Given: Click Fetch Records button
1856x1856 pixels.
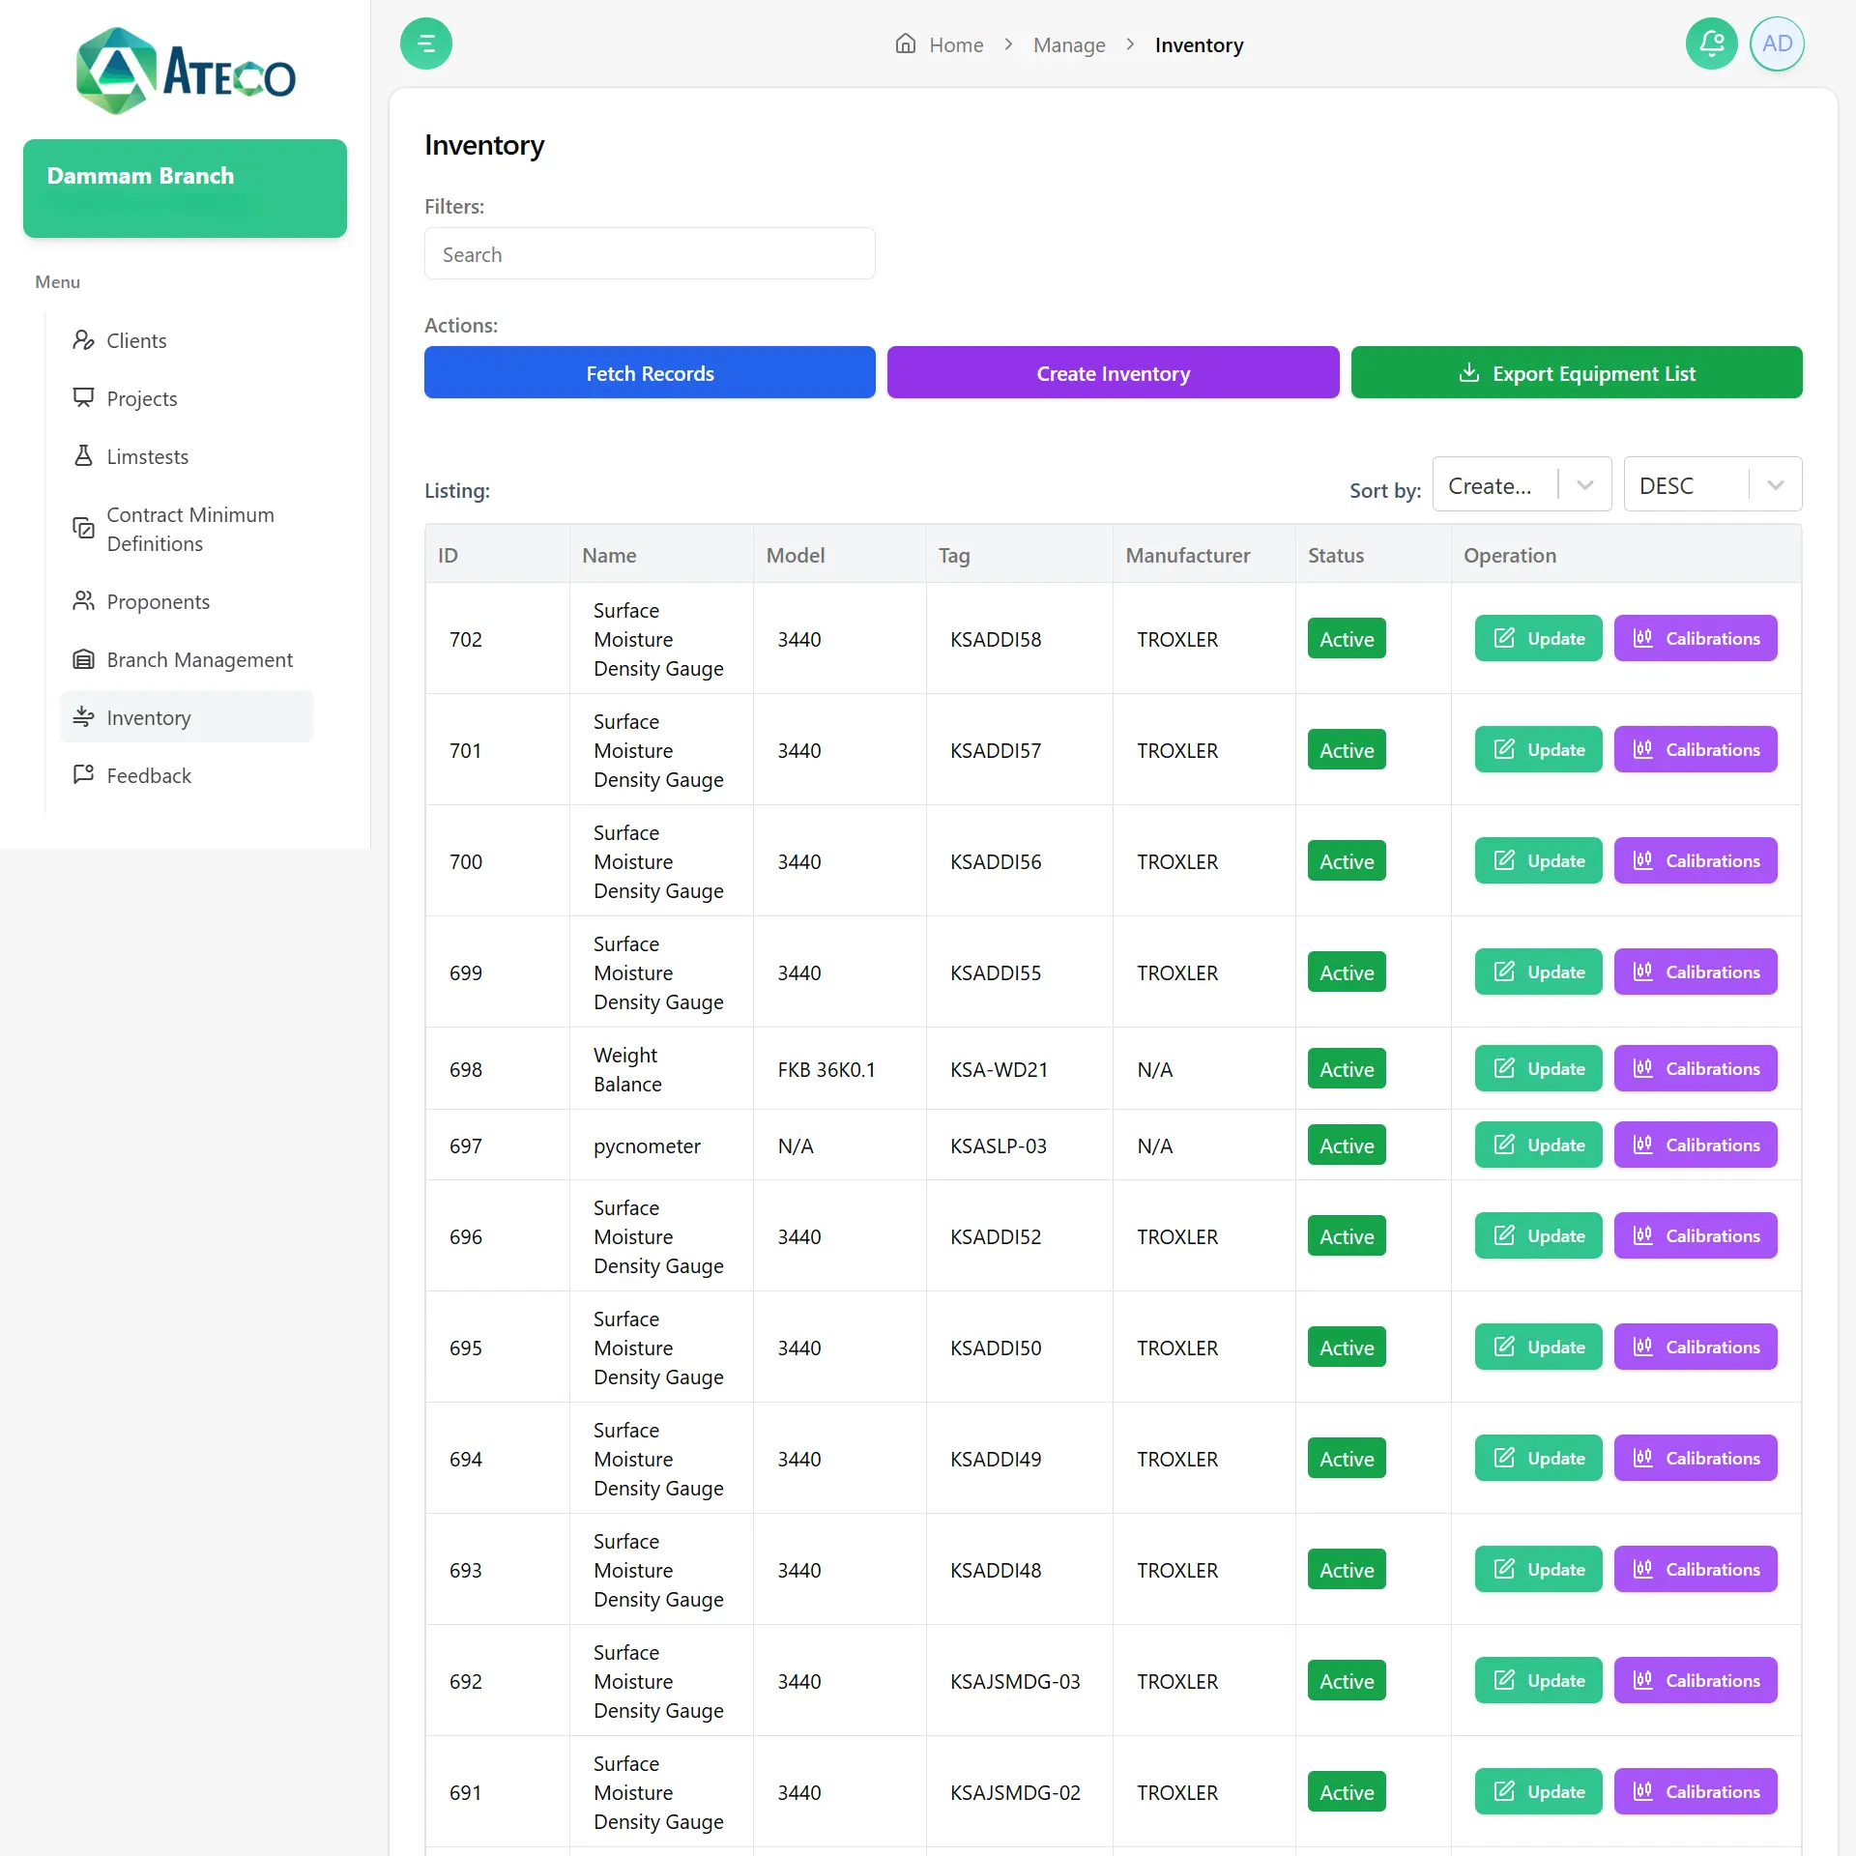Looking at the screenshot, I should tap(650, 372).
